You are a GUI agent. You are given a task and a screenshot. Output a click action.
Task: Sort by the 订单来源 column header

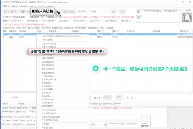coord(13,31)
